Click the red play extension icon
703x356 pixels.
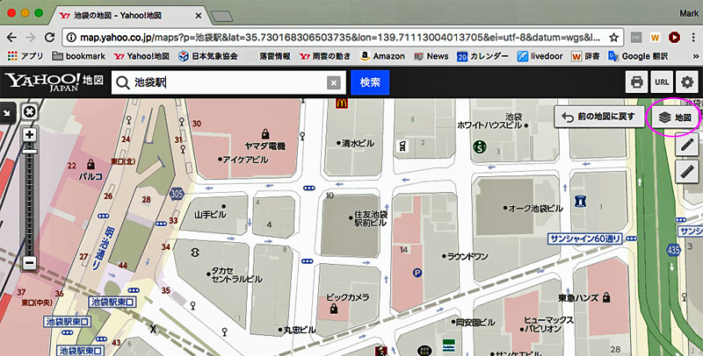coord(674,38)
